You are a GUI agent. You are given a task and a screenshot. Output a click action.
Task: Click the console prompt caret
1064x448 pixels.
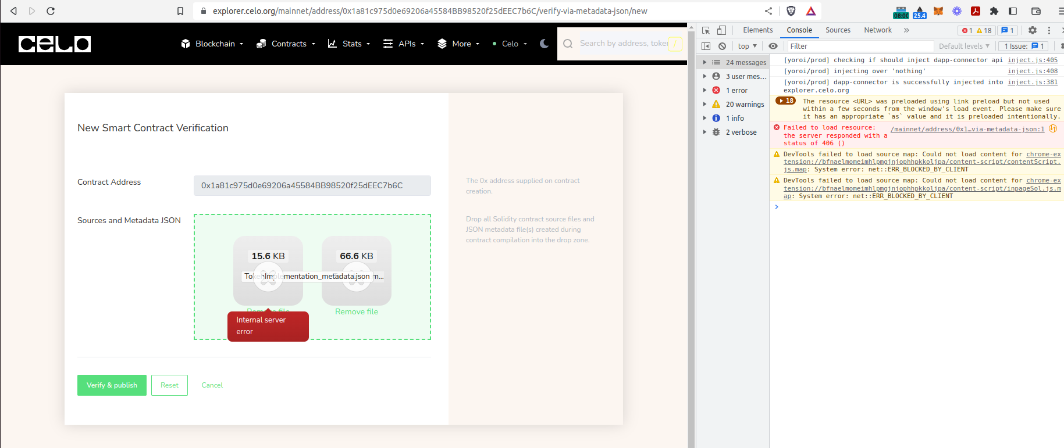(x=776, y=207)
